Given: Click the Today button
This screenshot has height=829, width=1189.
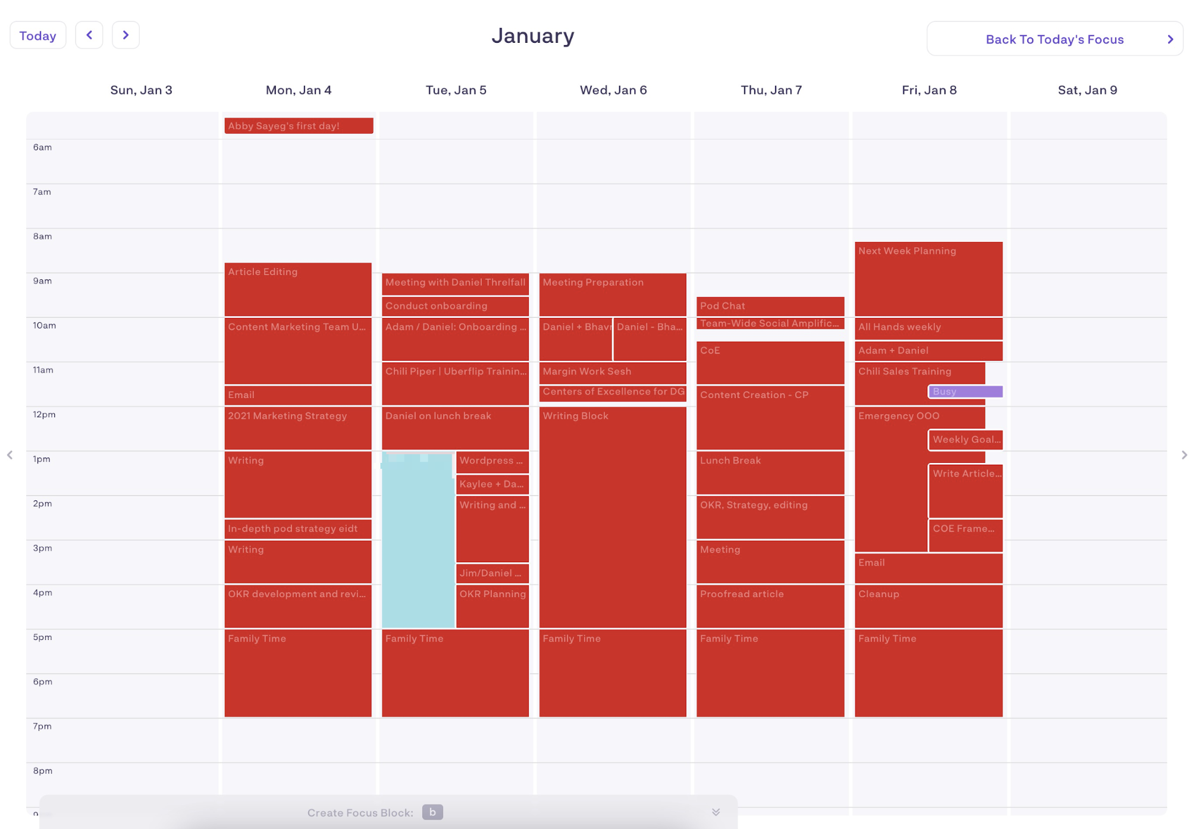Looking at the screenshot, I should [38, 35].
